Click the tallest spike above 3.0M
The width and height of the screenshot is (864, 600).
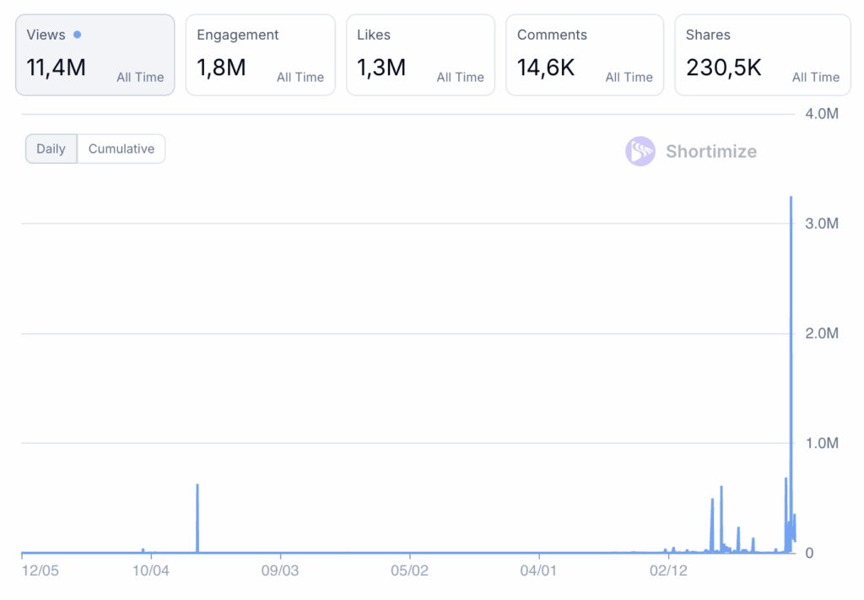point(791,203)
